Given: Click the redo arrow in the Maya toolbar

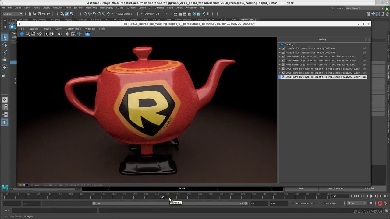Looking at the screenshot, I should (48, 14).
